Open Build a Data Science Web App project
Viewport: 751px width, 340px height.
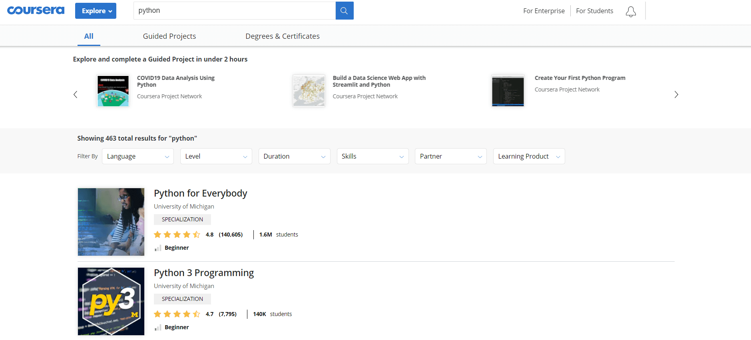click(379, 81)
